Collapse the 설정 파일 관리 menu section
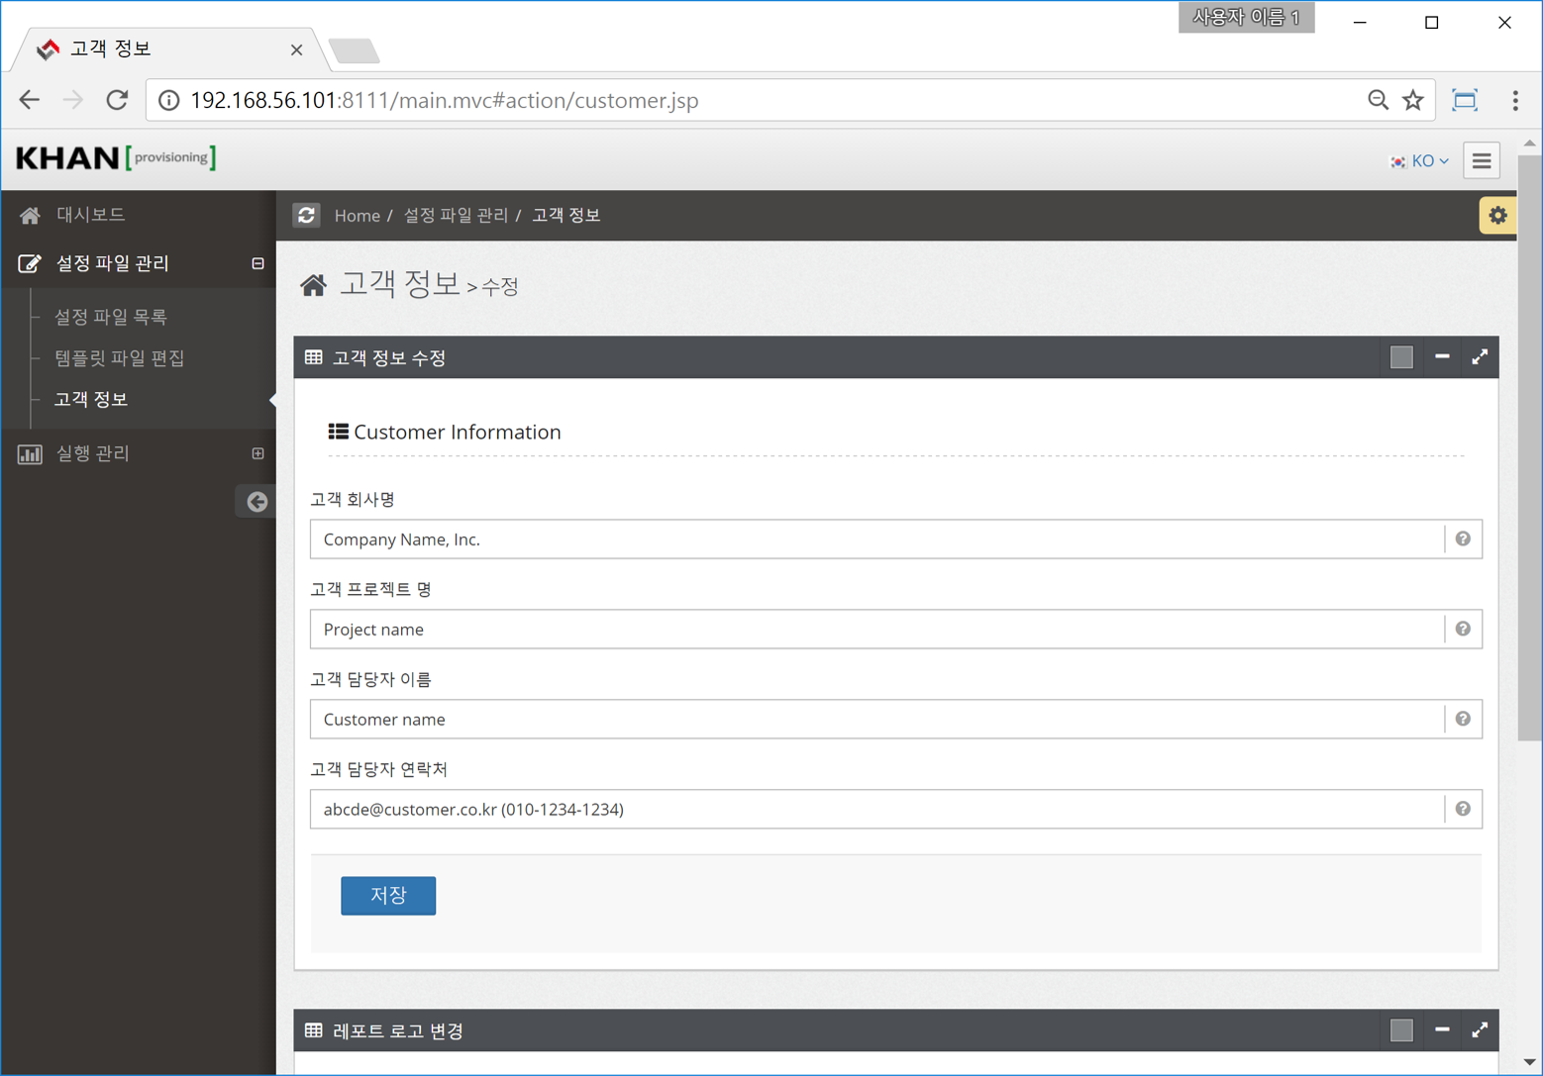The width and height of the screenshot is (1543, 1076). [x=257, y=263]
